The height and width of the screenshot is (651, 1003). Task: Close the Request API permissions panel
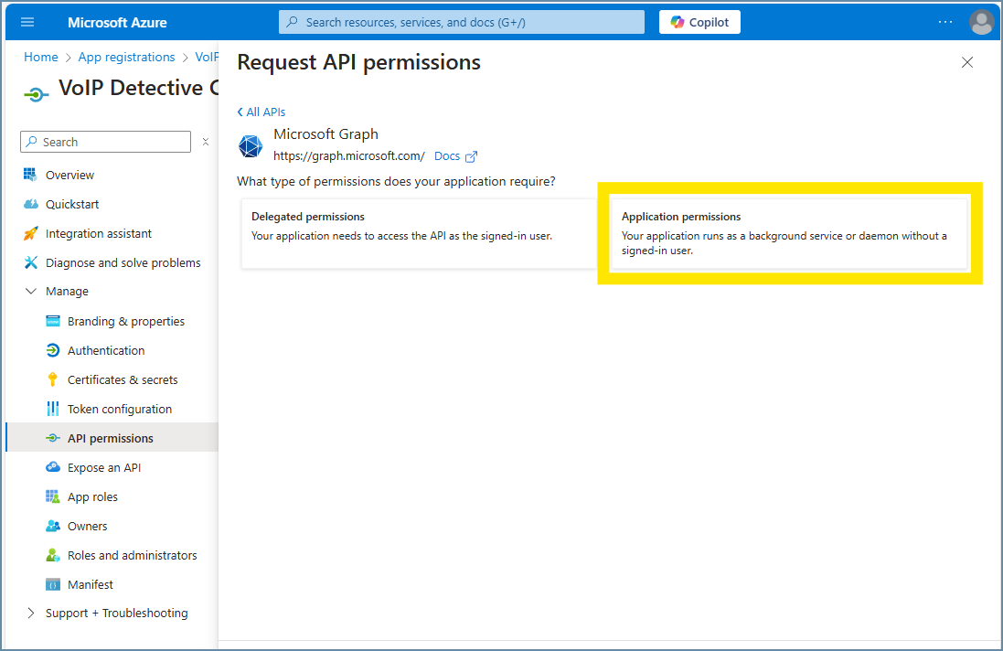point(967,62)
